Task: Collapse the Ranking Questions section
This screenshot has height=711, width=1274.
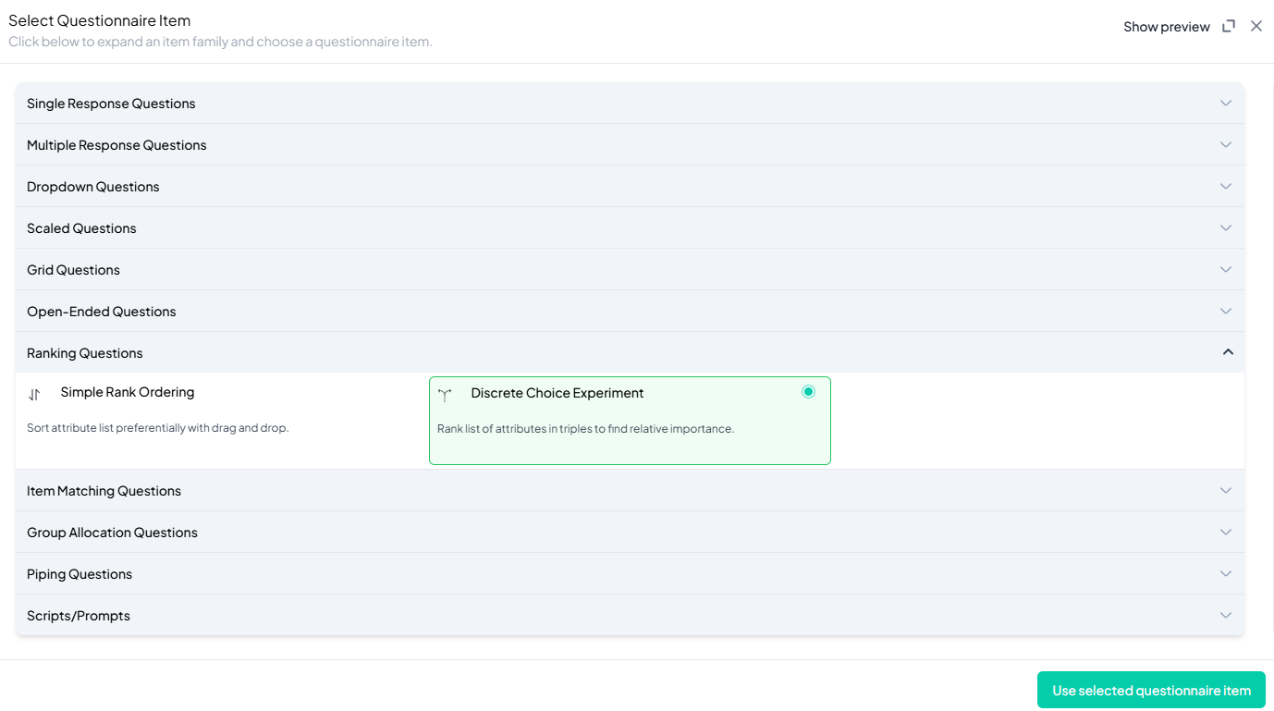Action: [x=1227, y=352]
